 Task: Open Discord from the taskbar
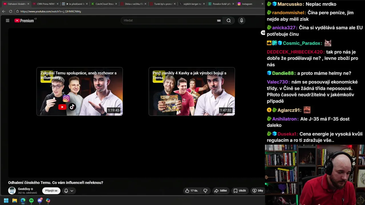[40, 200]
